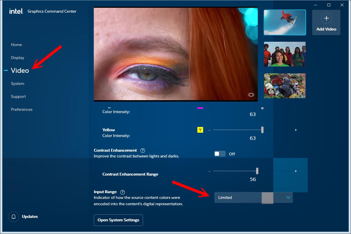Click the plus icon in Add Video
The height and width of the screenshot is (234, 351).
point(326,18)
